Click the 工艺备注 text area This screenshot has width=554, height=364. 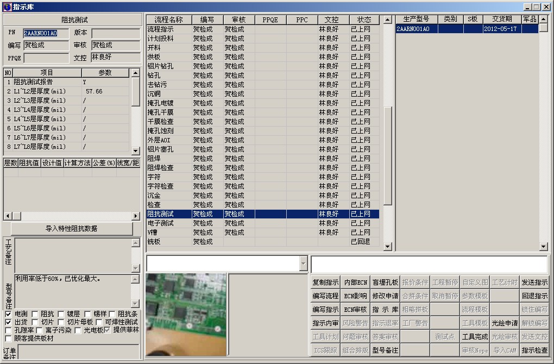[x=72, y=255]
